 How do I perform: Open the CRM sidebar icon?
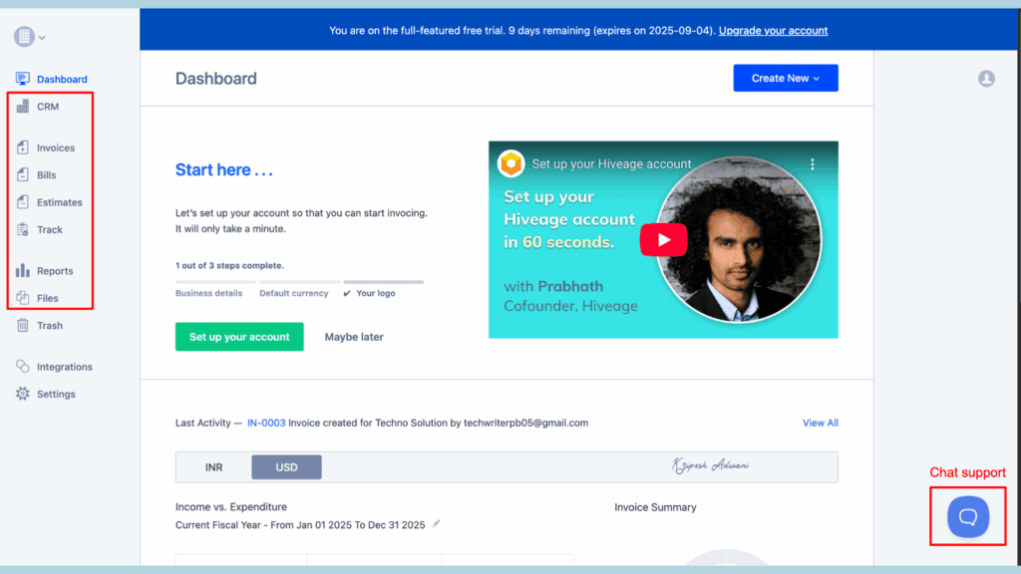(23, 107)
